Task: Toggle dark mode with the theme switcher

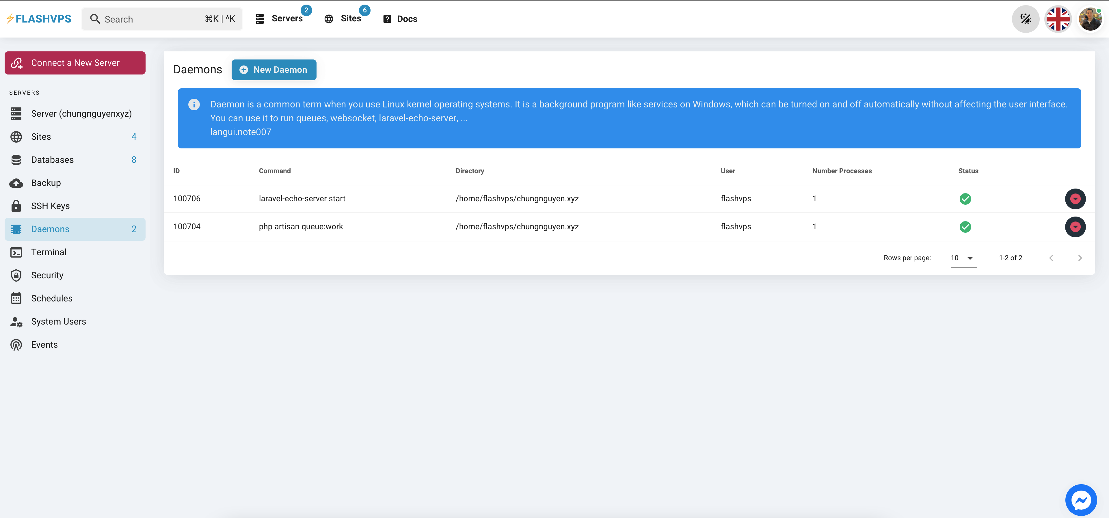Action: click(x=1026, y=19)
